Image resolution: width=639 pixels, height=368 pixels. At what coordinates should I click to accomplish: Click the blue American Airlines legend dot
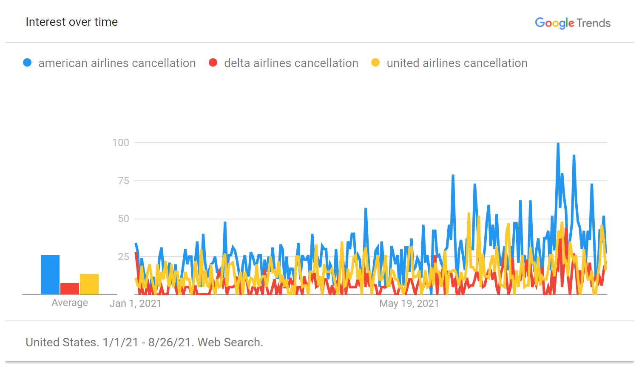coord(27,63)
